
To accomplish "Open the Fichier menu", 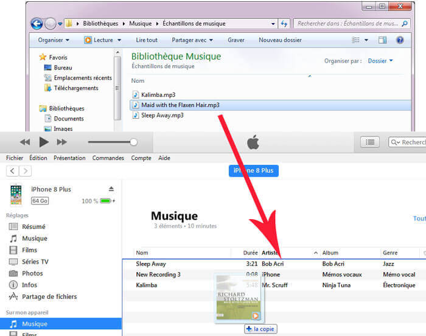I will pos(15,158).
